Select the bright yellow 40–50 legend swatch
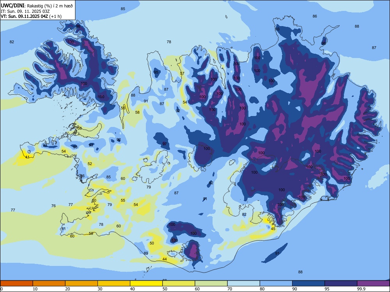The height and width of the screenshot is (292, 390). pos(146,283)
